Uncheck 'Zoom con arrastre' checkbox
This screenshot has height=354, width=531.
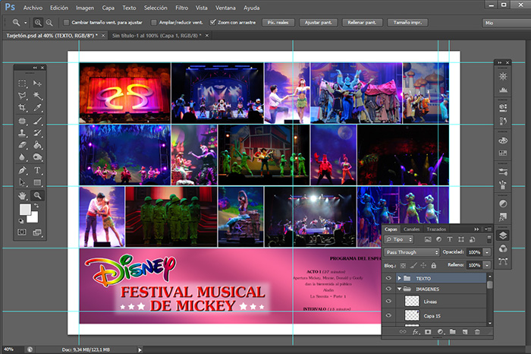[x=212, y=22]
